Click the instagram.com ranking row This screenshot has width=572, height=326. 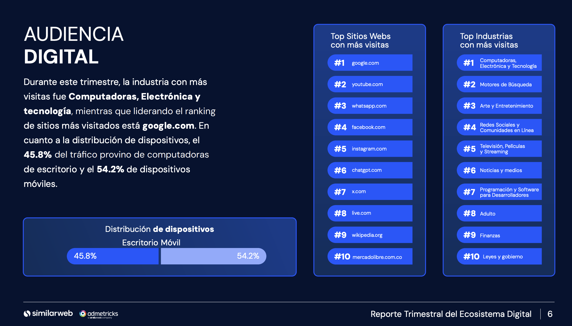(370, 149)
